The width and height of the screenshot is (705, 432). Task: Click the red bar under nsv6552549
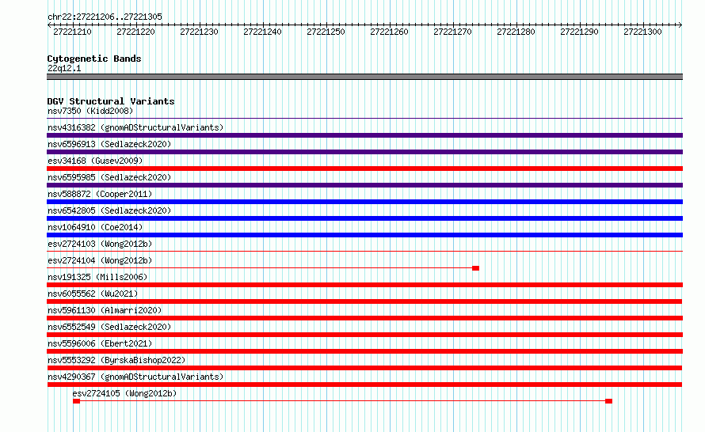[364, 335]
